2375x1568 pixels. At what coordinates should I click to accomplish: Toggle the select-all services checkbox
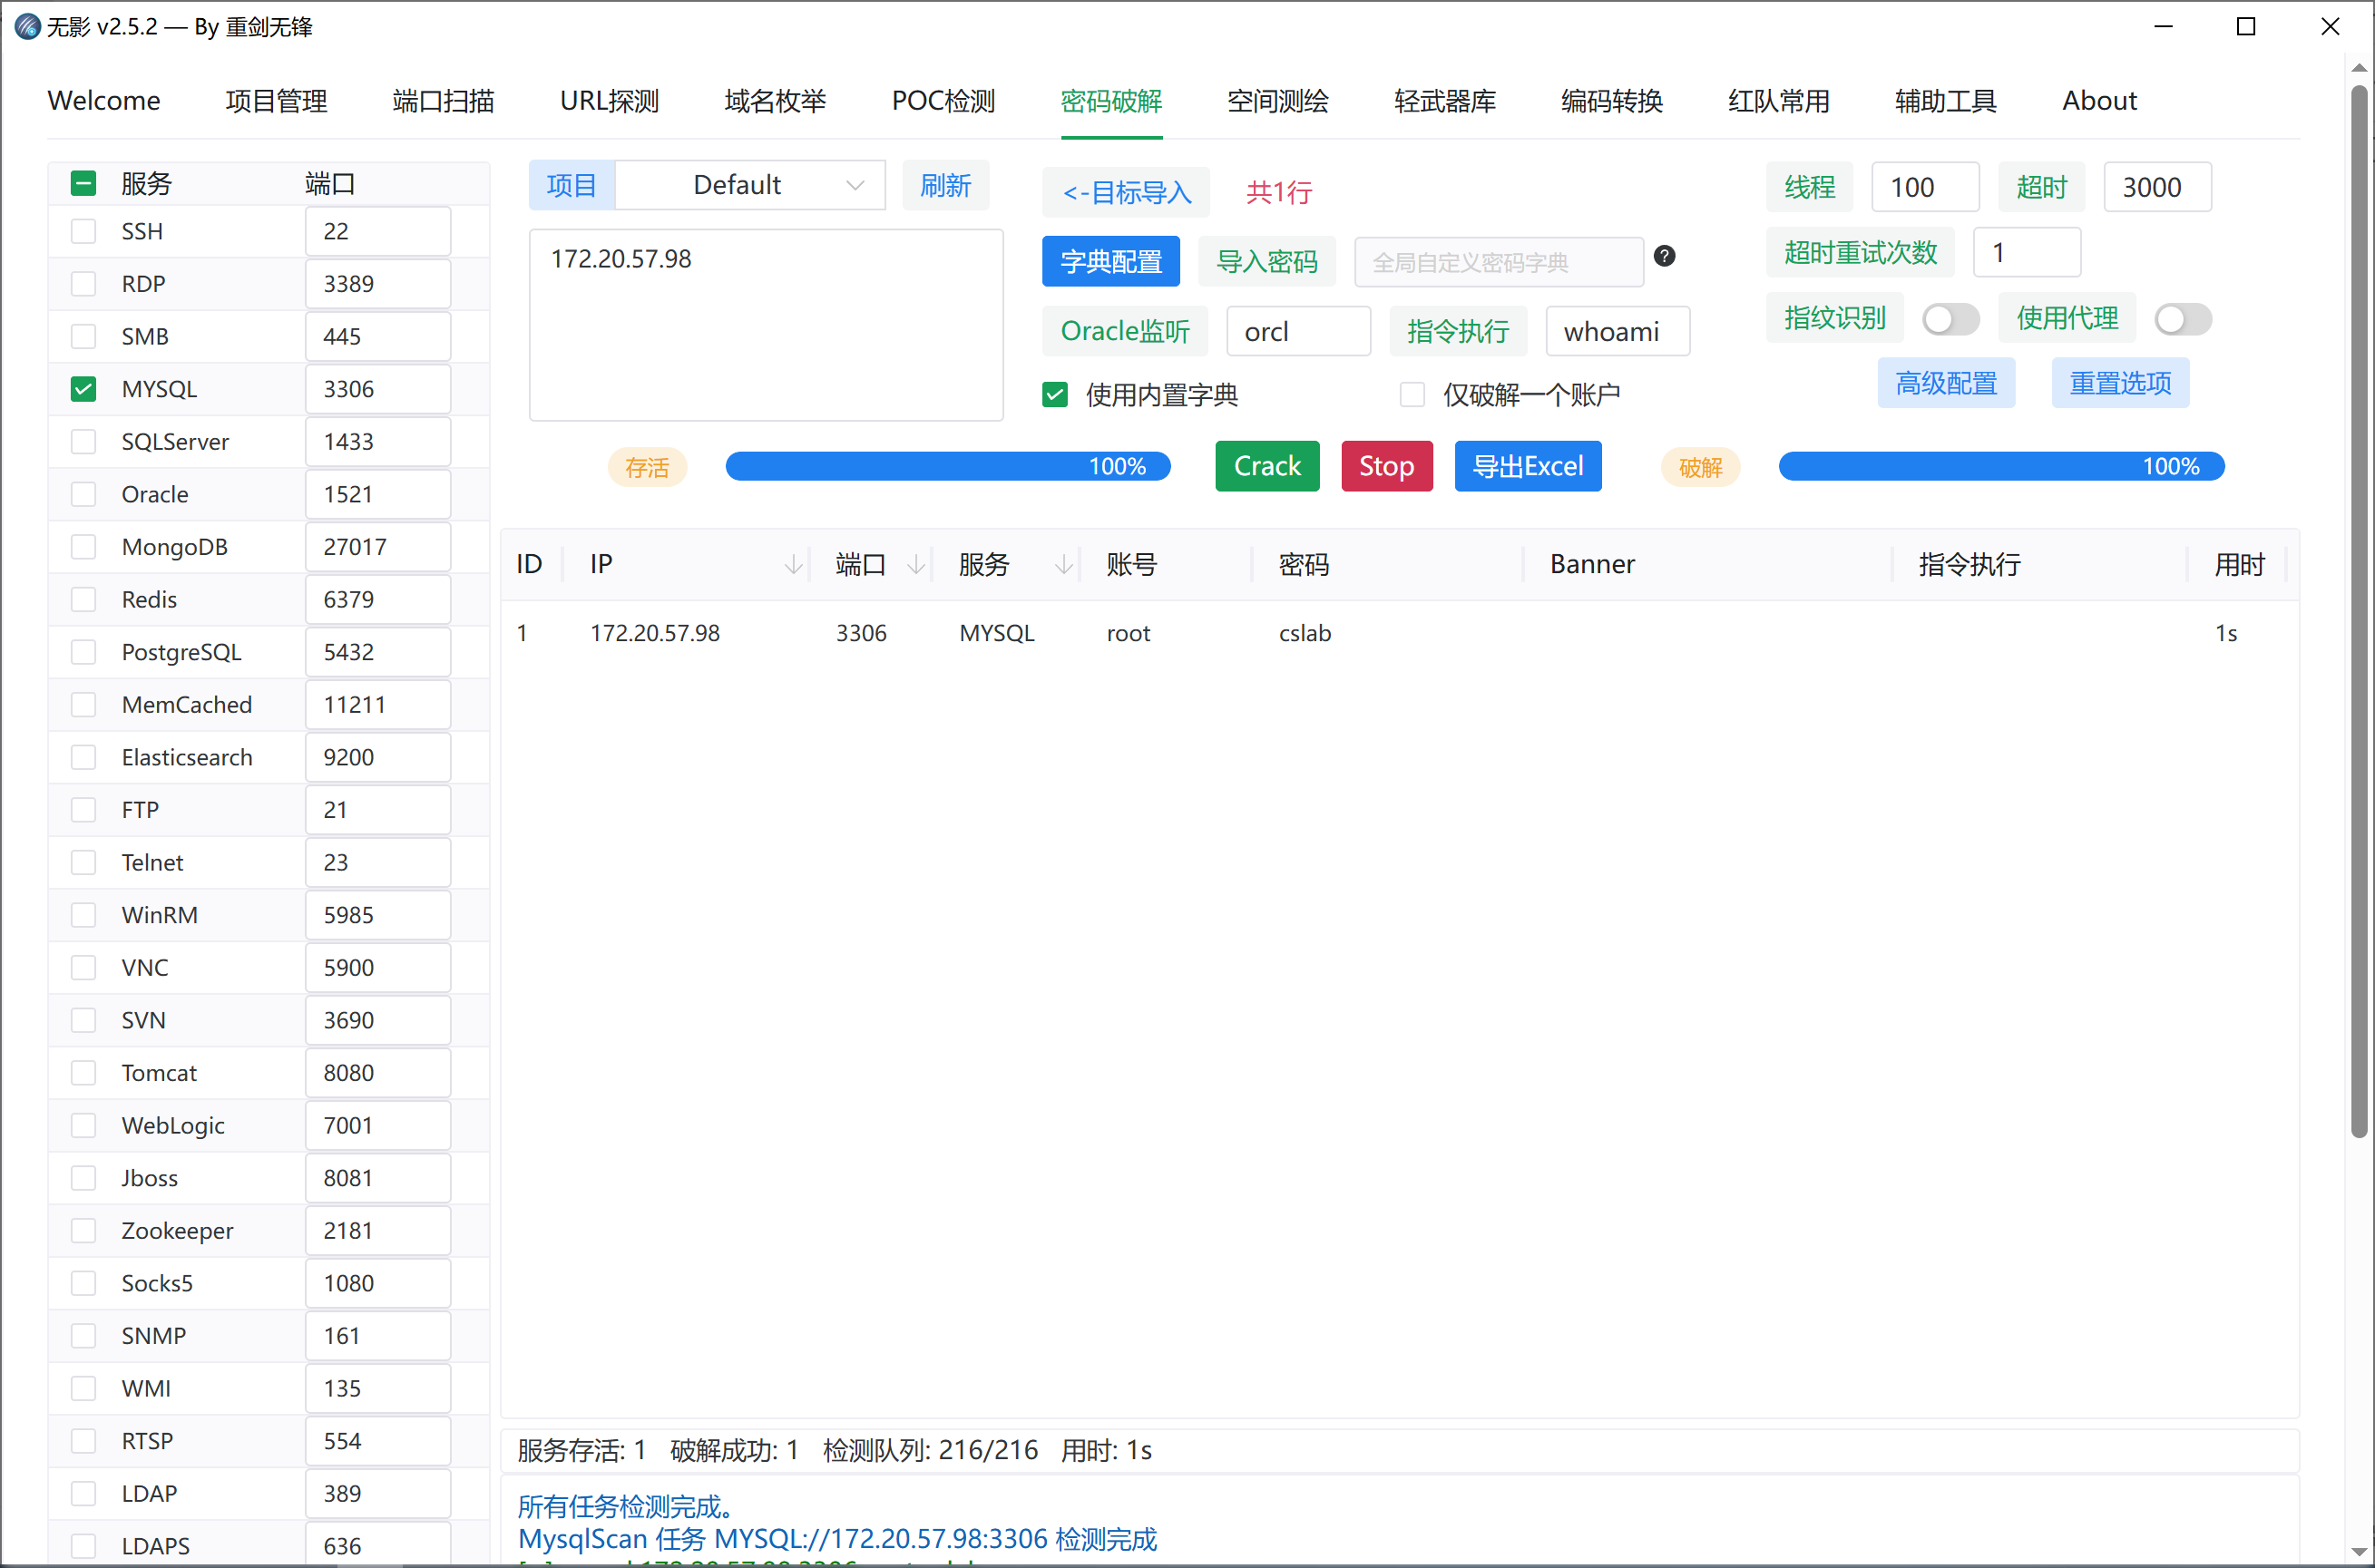[83, 184]
